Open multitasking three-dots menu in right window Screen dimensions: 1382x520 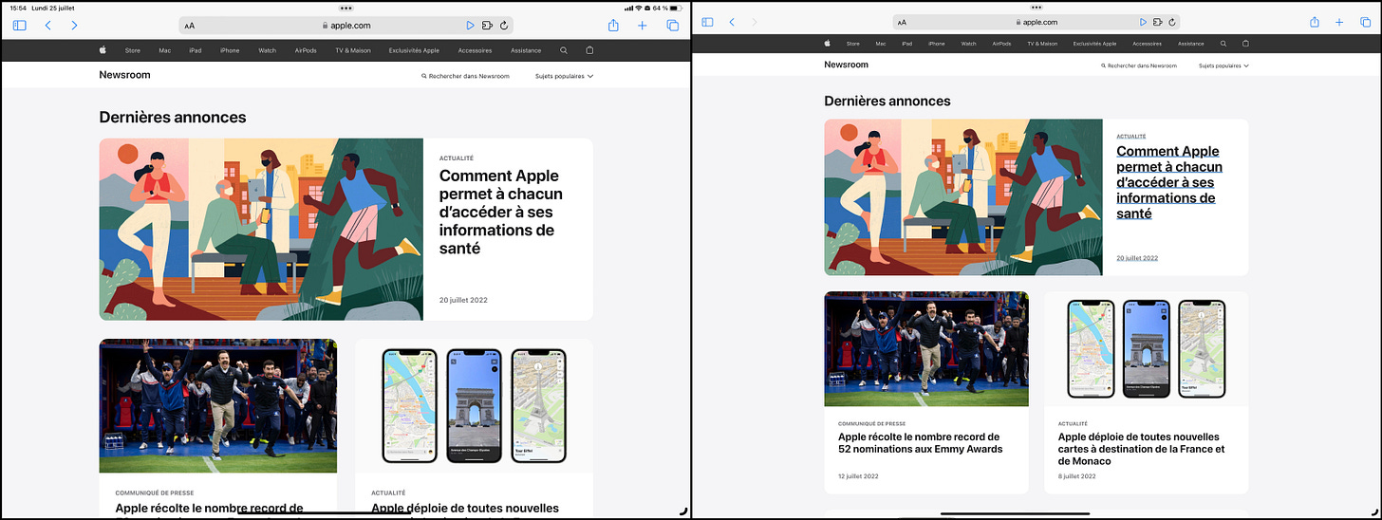point(1036,6)
